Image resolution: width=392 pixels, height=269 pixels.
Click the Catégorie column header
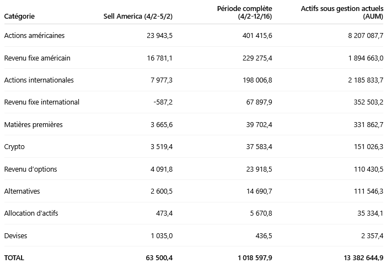[19, 16]
